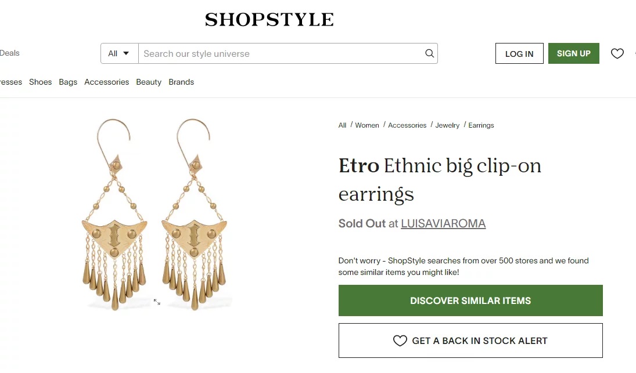Click Discover Similar Items button
Viewport: 636px width, 373px height.
[x=470, y=300]
